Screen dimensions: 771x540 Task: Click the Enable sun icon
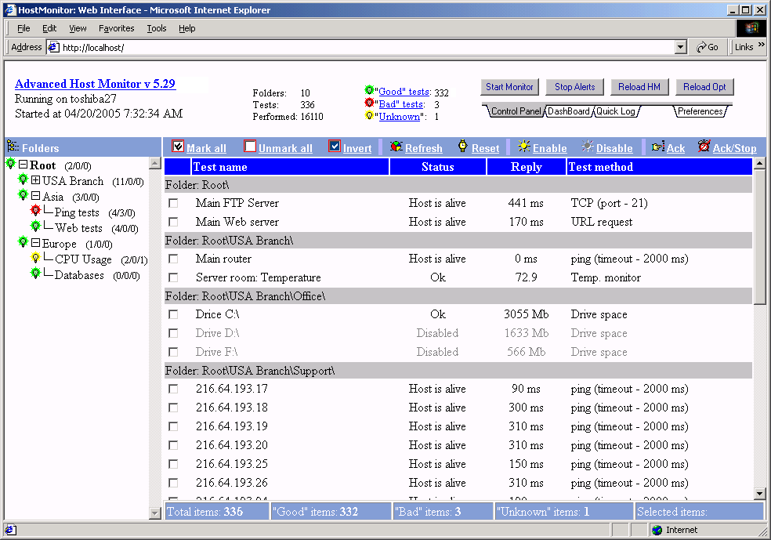[524, 146]
